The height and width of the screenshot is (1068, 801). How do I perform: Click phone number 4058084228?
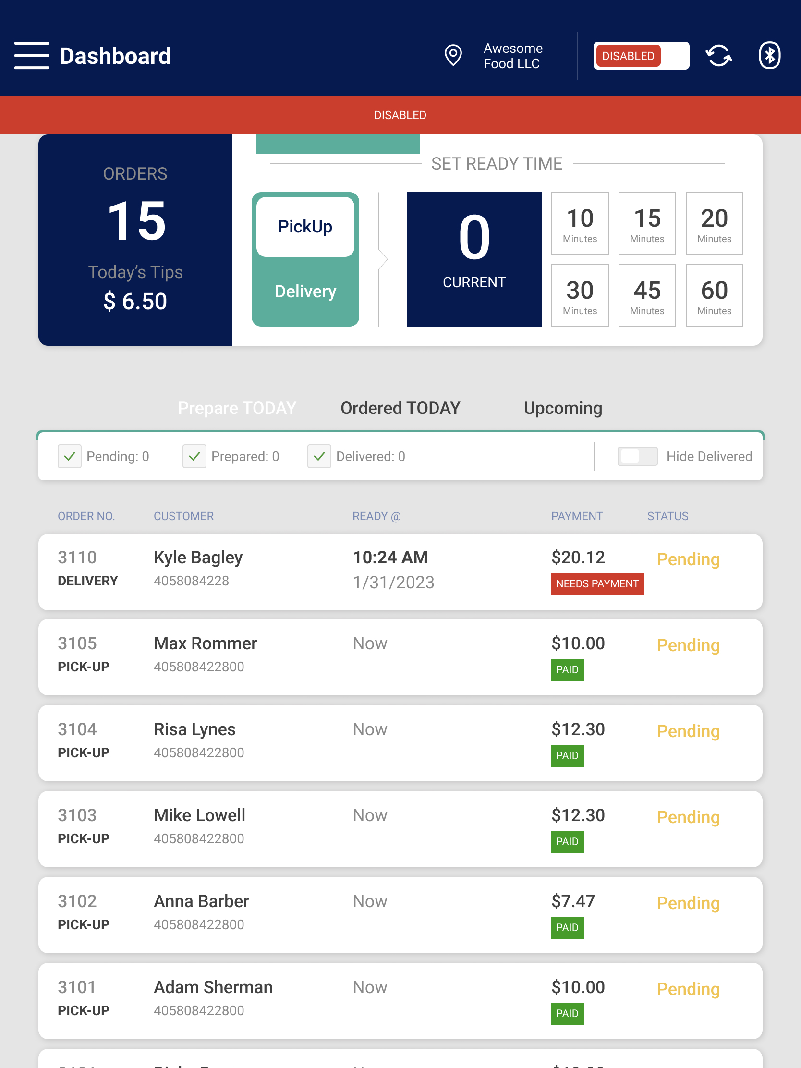point(191,581)
